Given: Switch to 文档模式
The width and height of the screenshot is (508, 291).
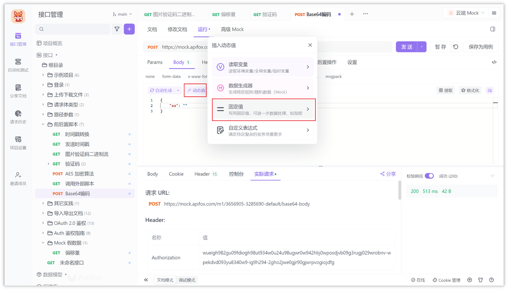Looking at the screenshot, I should click(x=165, y=280).
